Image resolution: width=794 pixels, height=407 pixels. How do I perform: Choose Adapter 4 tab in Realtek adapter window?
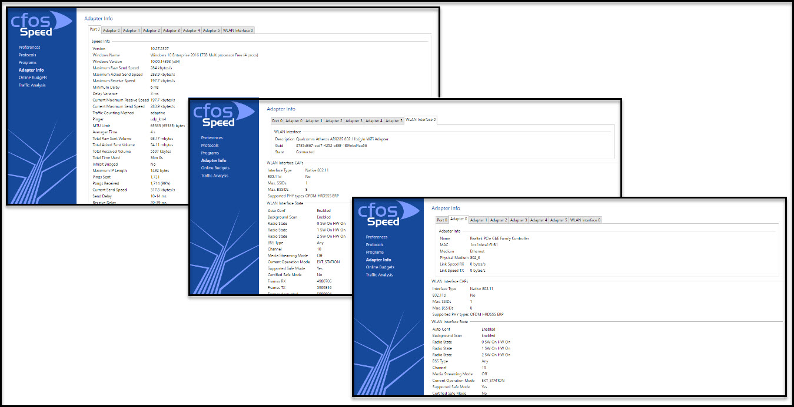(x=539, y=220)
